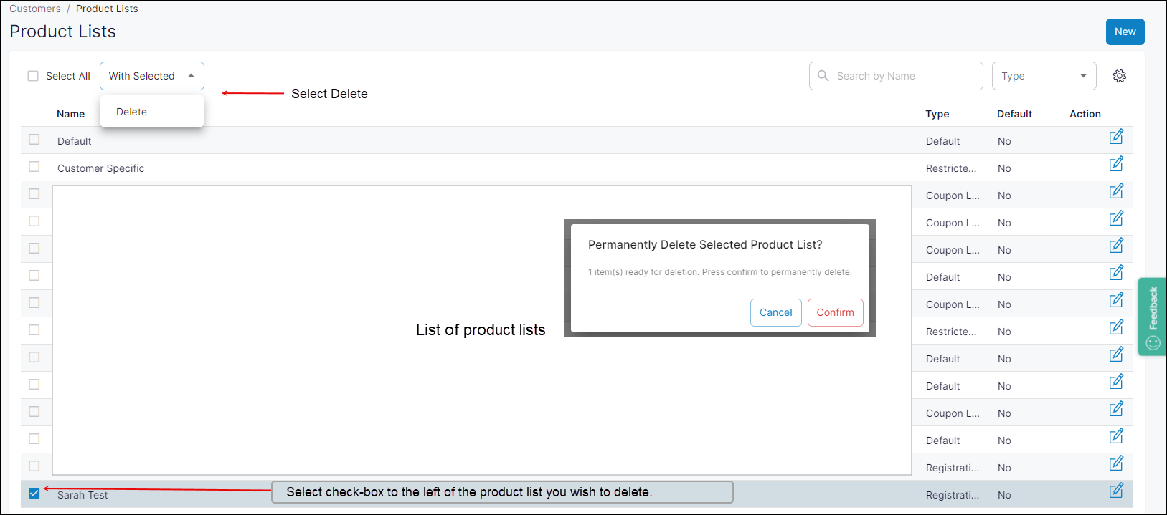Tick the Default row checkbox
This screenshot has width=1167, height=515.
[34, 140]
